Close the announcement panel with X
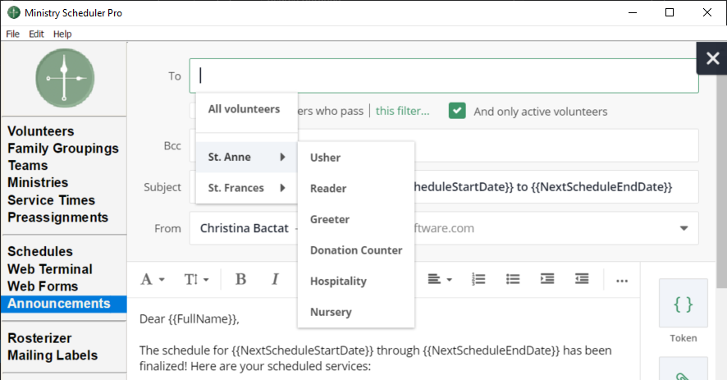727x380 pixels. pyautogui.click(x=711, y=59)
